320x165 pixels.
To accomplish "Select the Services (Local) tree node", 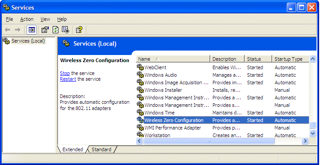I will click(x=28, y=41).
